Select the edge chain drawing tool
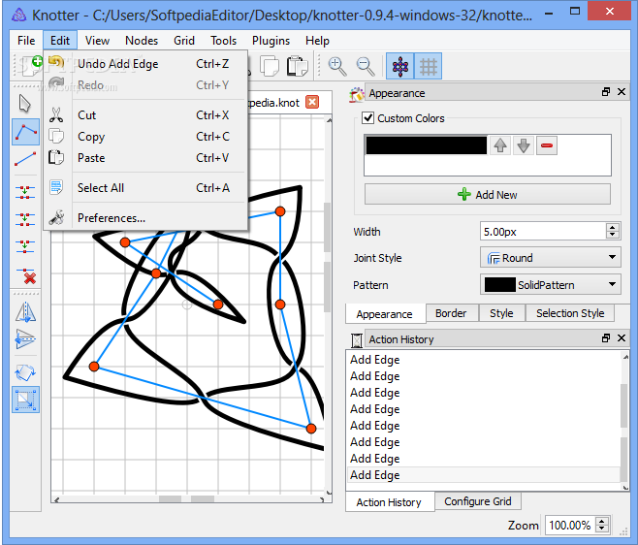The image size is (638, 545). pos(25,132)
